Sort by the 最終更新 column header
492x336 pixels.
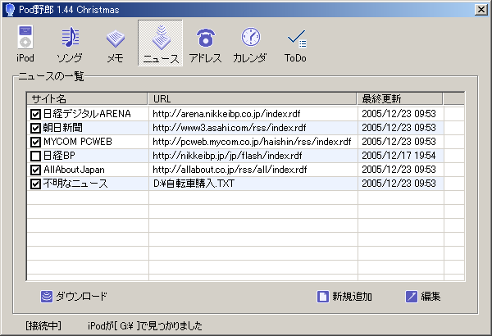[400, 99]
